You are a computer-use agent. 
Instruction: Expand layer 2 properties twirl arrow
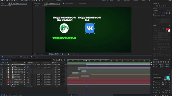click(7, 68)
